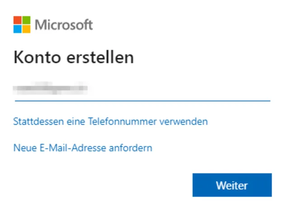This screenshot has height=210, width=289.
Task: Click the yellow square in Microsoft logo
Action: point(27,29)
